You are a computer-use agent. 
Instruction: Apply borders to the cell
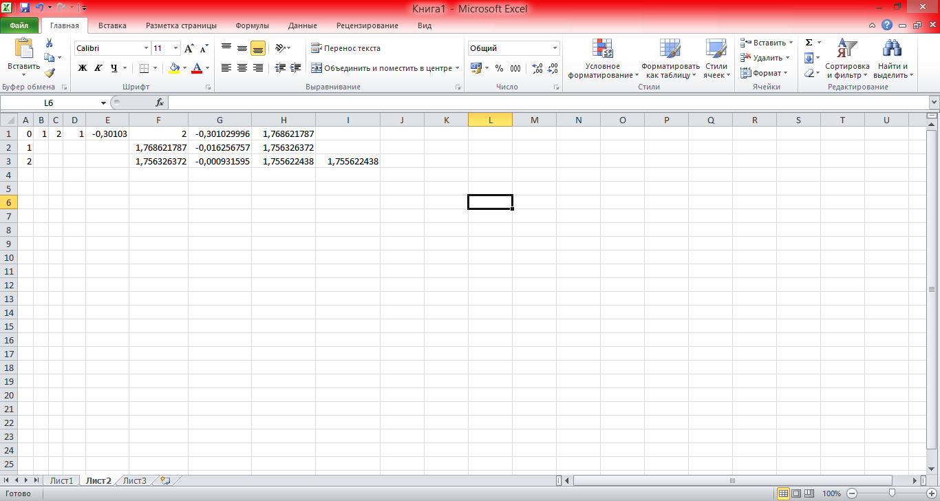click(144, 68)
